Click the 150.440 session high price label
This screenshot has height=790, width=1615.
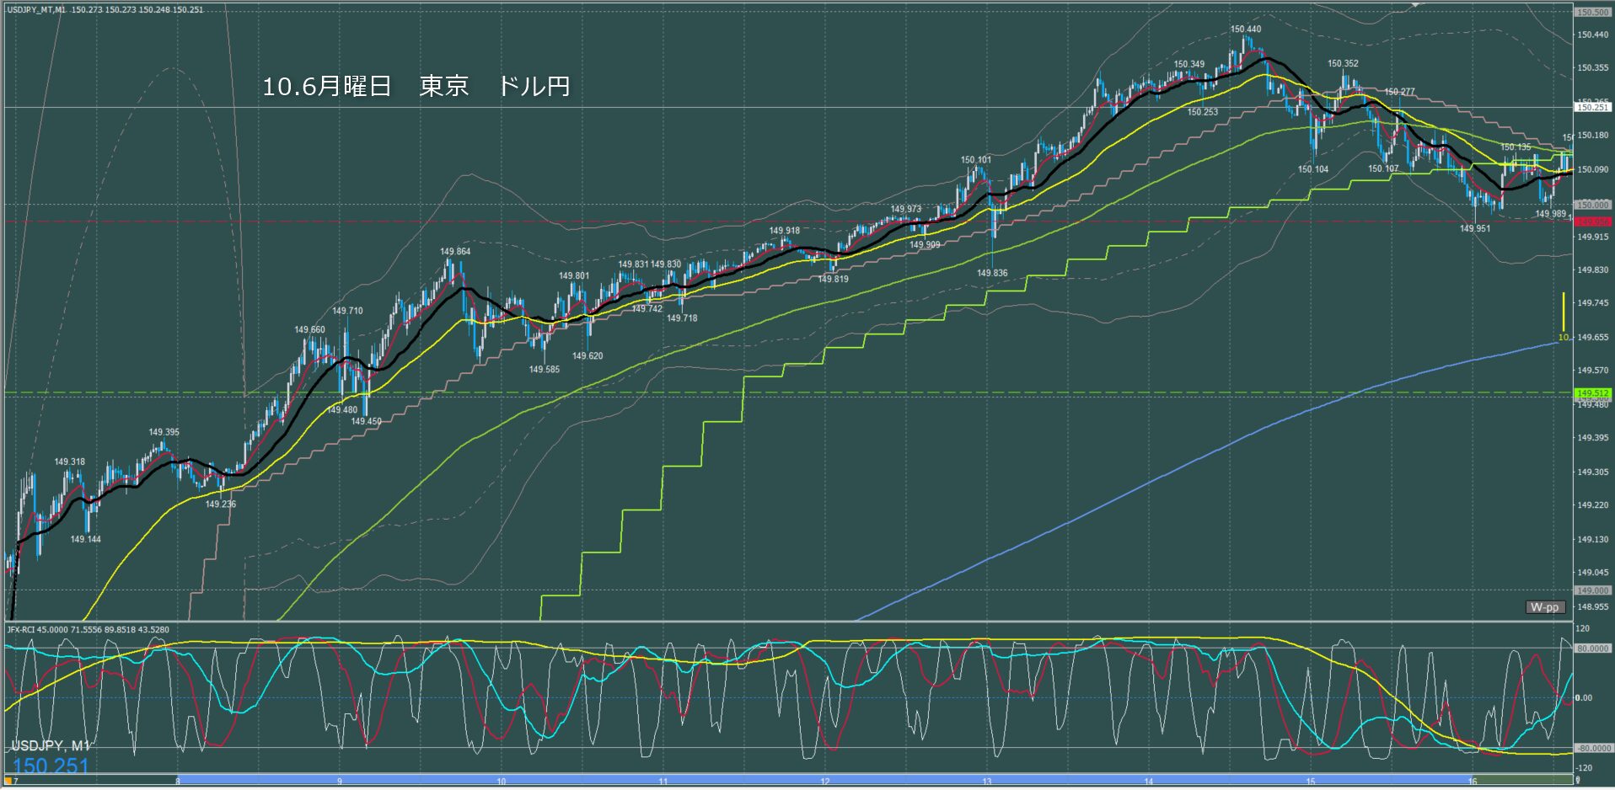[x=1245, y=29]
